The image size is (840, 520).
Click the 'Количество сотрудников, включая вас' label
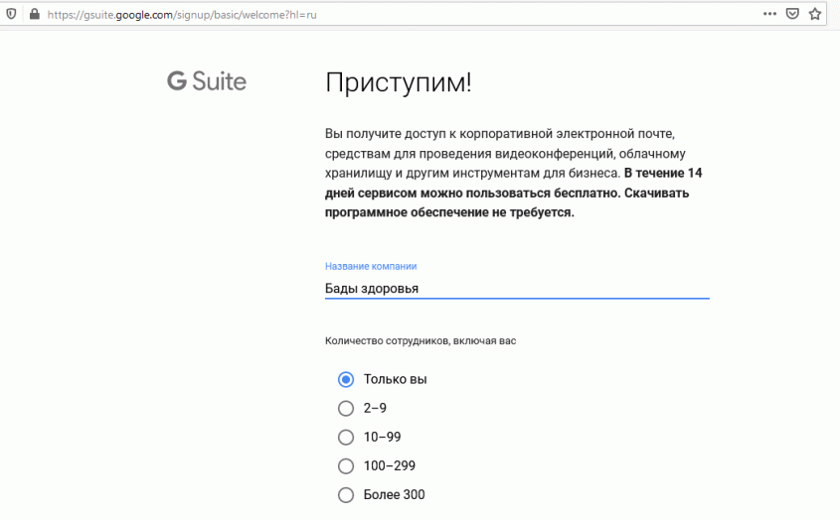coord(420,341)
